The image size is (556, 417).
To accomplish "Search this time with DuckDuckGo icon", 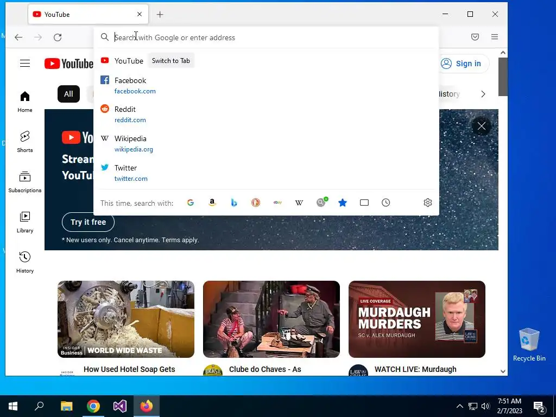I will 256,203.
